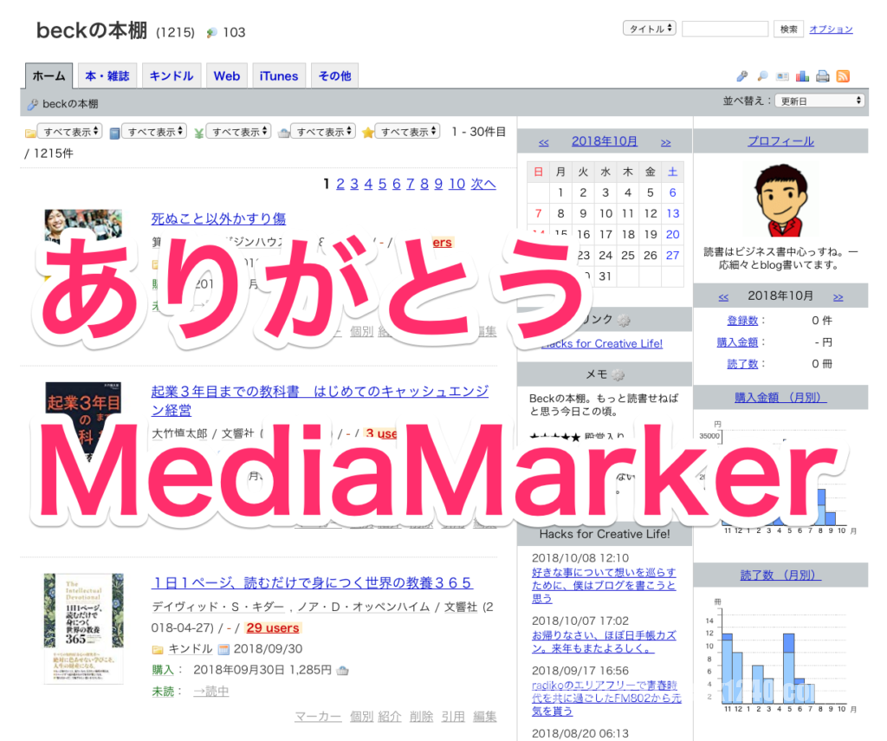The image size is (887, 741).
Task: Click the blue book status filter icon
Action: 114,133
